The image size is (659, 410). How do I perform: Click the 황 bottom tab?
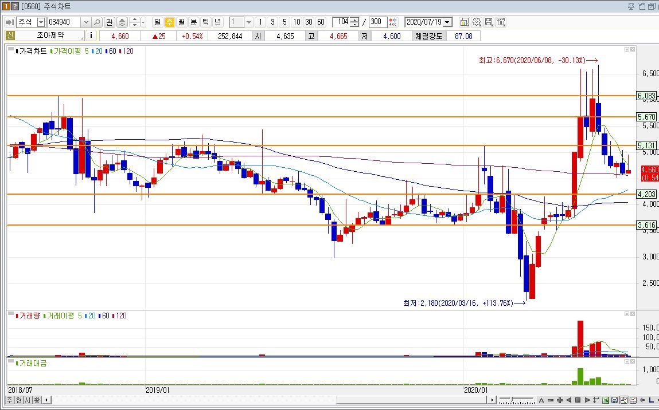pyautogui.click(x=37, y=400)
